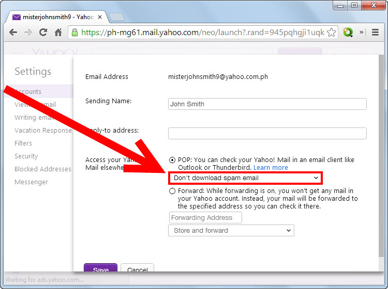The width and height of the screenshot is (388, 289).
Task: Click the Sending Name field with John Smith
Action: coord(267,104)
